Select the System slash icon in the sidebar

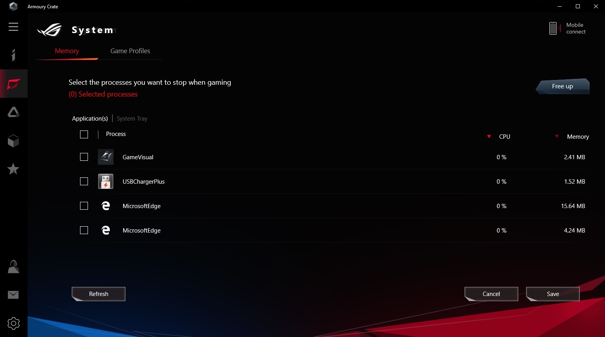[13, 84]
